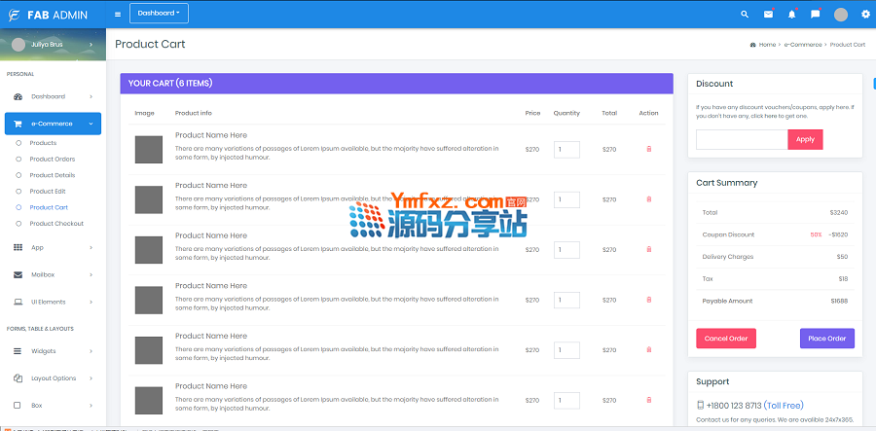Toggle the hamburger sidebar menu icon
876x431 pixels.
118,14
